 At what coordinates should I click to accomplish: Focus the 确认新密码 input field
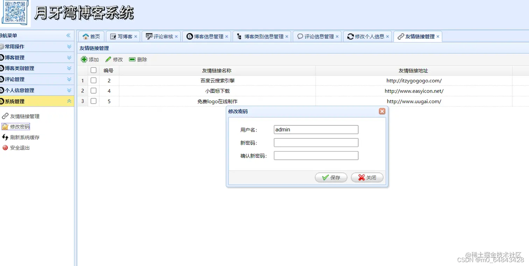tap(316, 155)
